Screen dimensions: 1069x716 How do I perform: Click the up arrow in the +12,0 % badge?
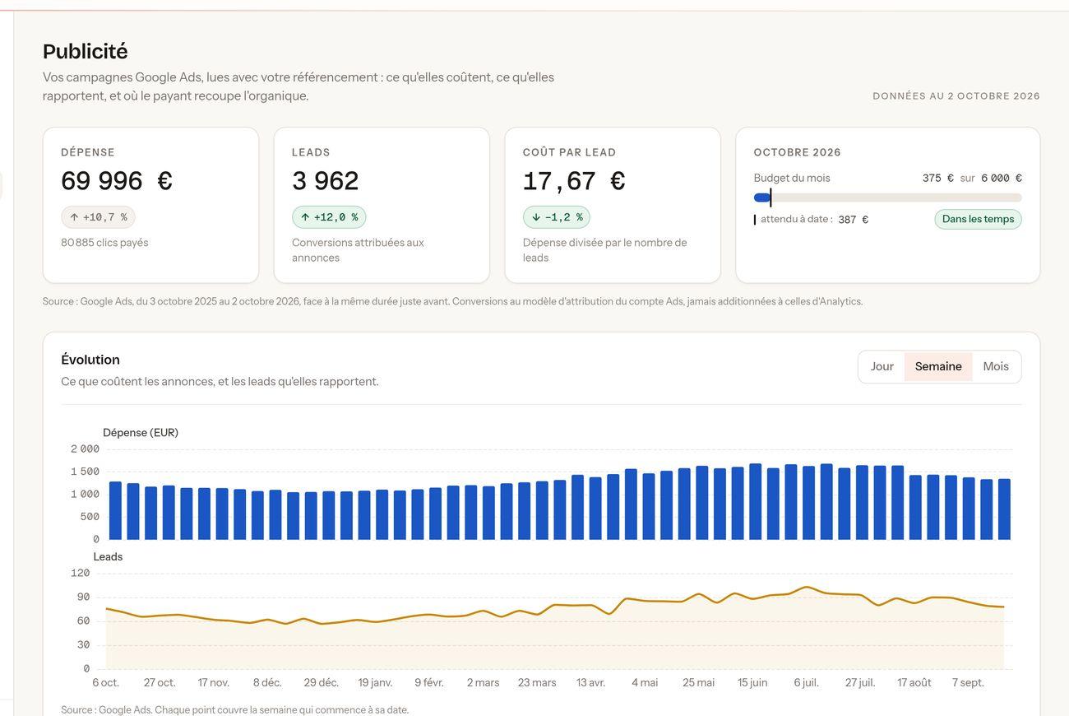point(305,217)
